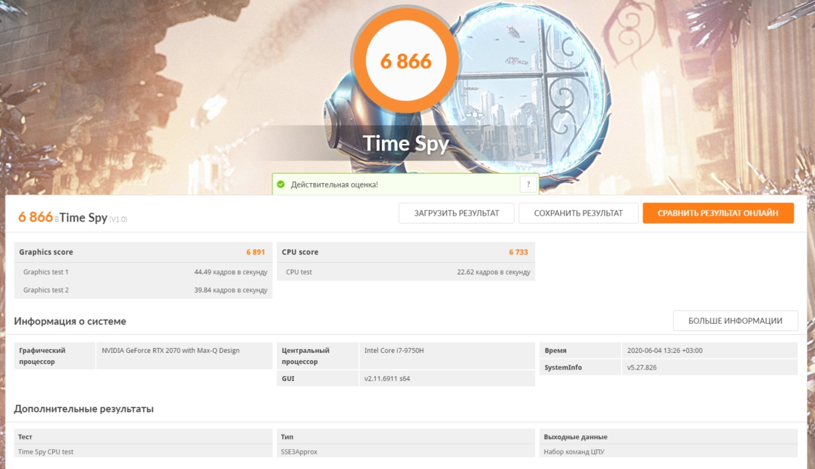Click the Graphics score header row

[143, 252]
